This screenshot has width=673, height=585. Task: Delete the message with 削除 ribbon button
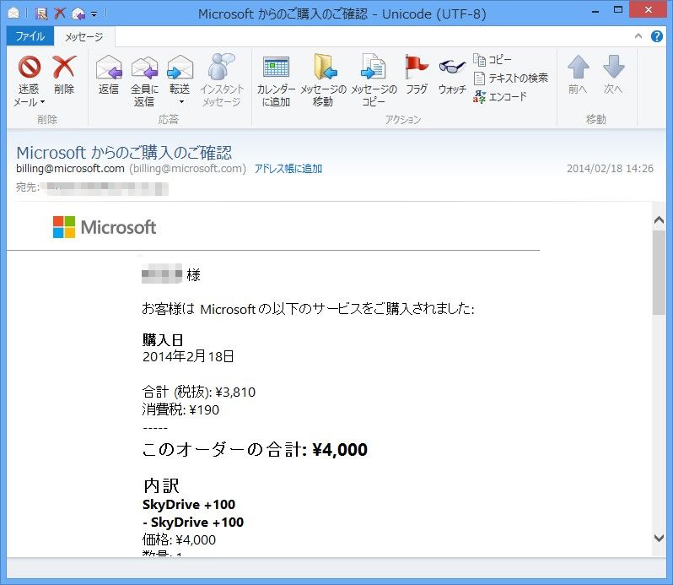click(x=64, y=74)
